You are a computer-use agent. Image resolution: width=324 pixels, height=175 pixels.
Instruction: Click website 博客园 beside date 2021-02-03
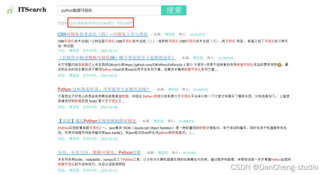[x=74, y=139]
